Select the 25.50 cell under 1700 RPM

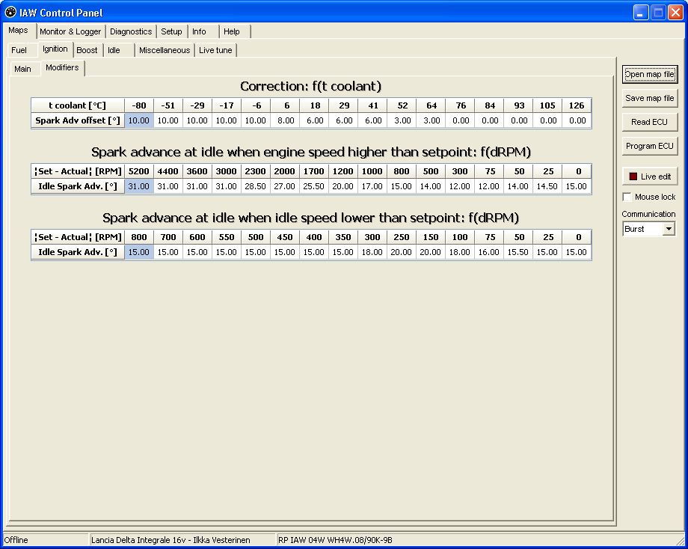(314, 186)
